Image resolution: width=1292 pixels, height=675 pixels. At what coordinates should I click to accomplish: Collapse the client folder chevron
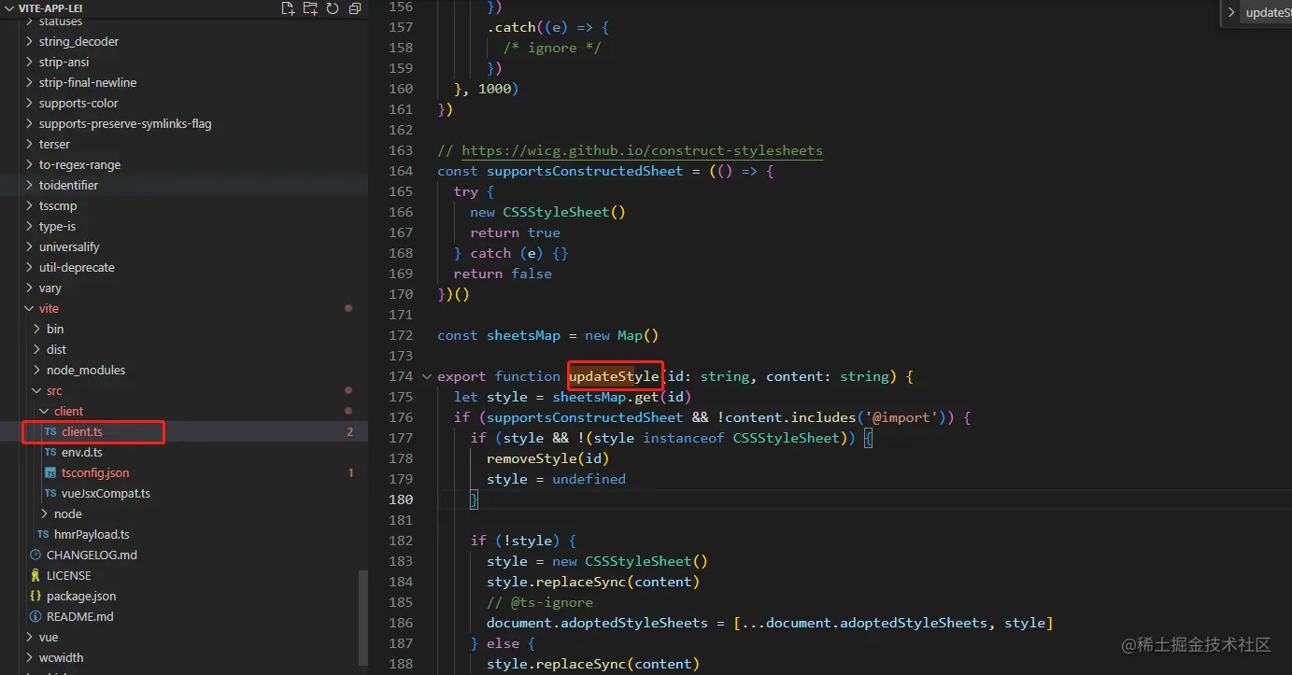pyautogui.click(x=44, y=411)
